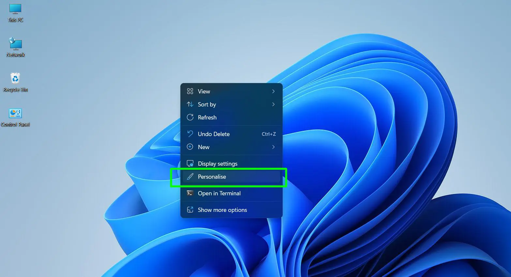The height and width of the screenshot is (277, 511).
Task: Open a terminal via Open in Terminal
Action: (219, 193)
